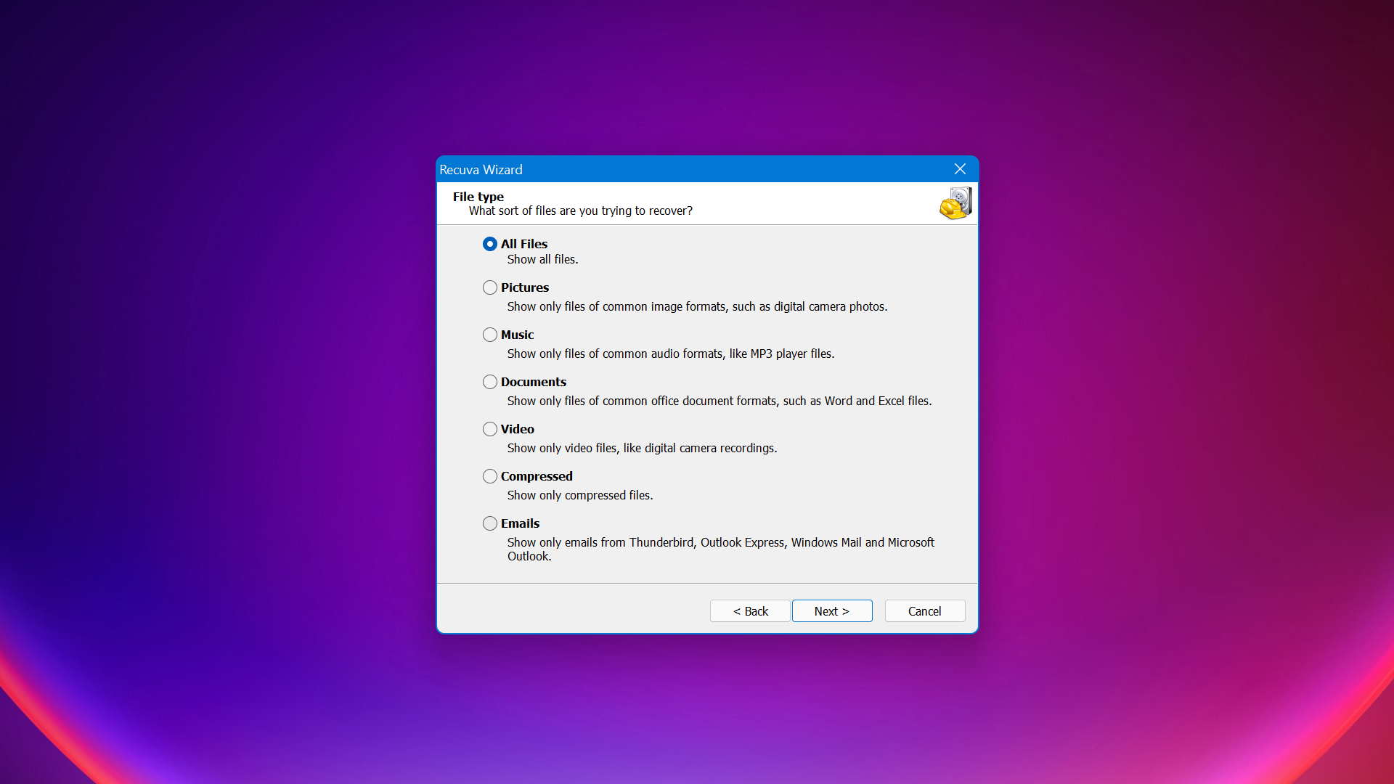
Task: Click the text about common audio formats
Action: click(x=671, y=354)
